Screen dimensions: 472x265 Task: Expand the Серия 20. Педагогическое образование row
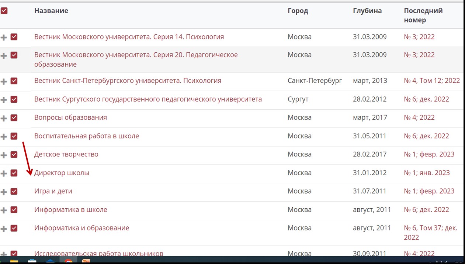(x=4, y=56)
